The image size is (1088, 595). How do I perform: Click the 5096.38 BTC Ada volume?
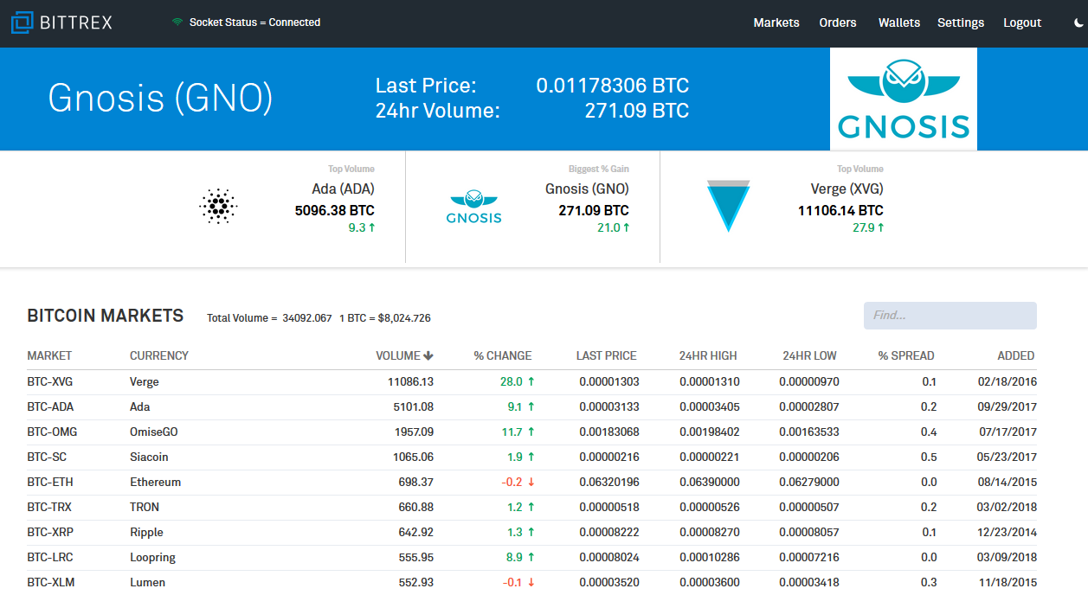pos(335,210)
